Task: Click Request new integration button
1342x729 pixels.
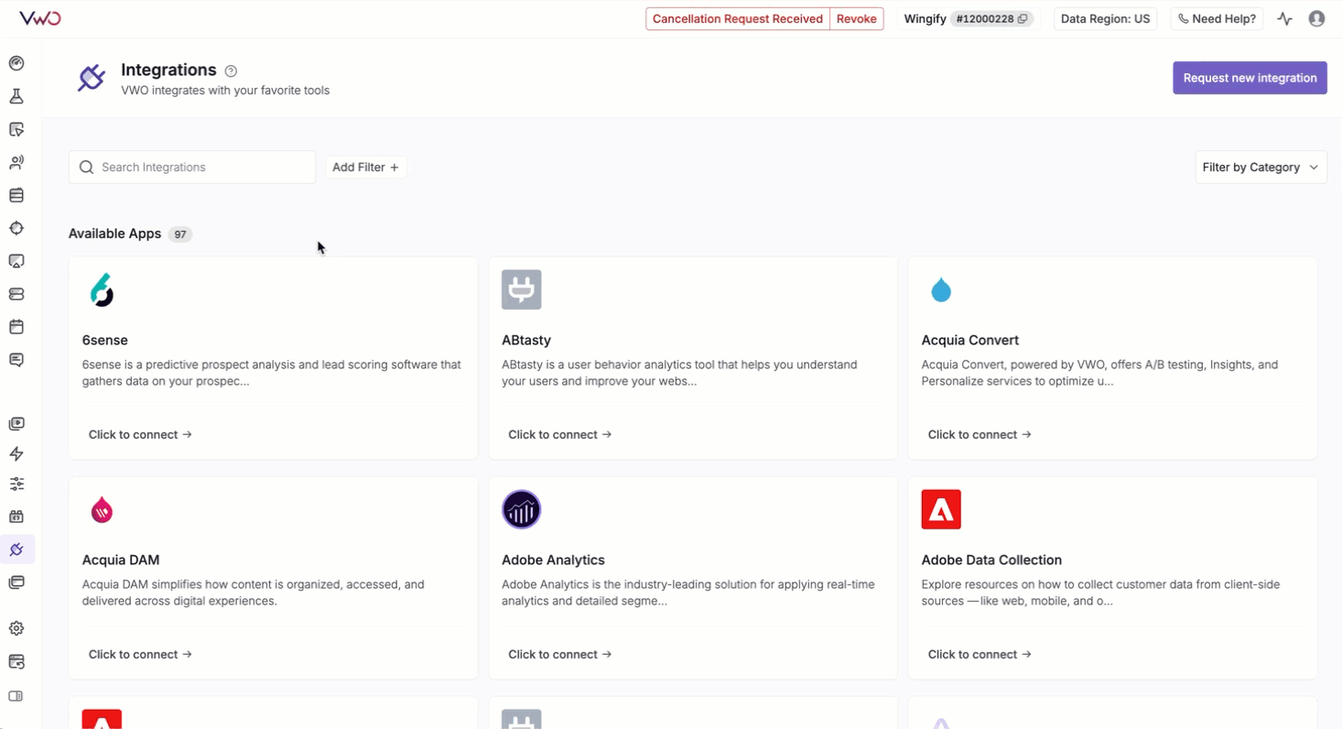Action: pyautogui.click(x=1250, y=78)
